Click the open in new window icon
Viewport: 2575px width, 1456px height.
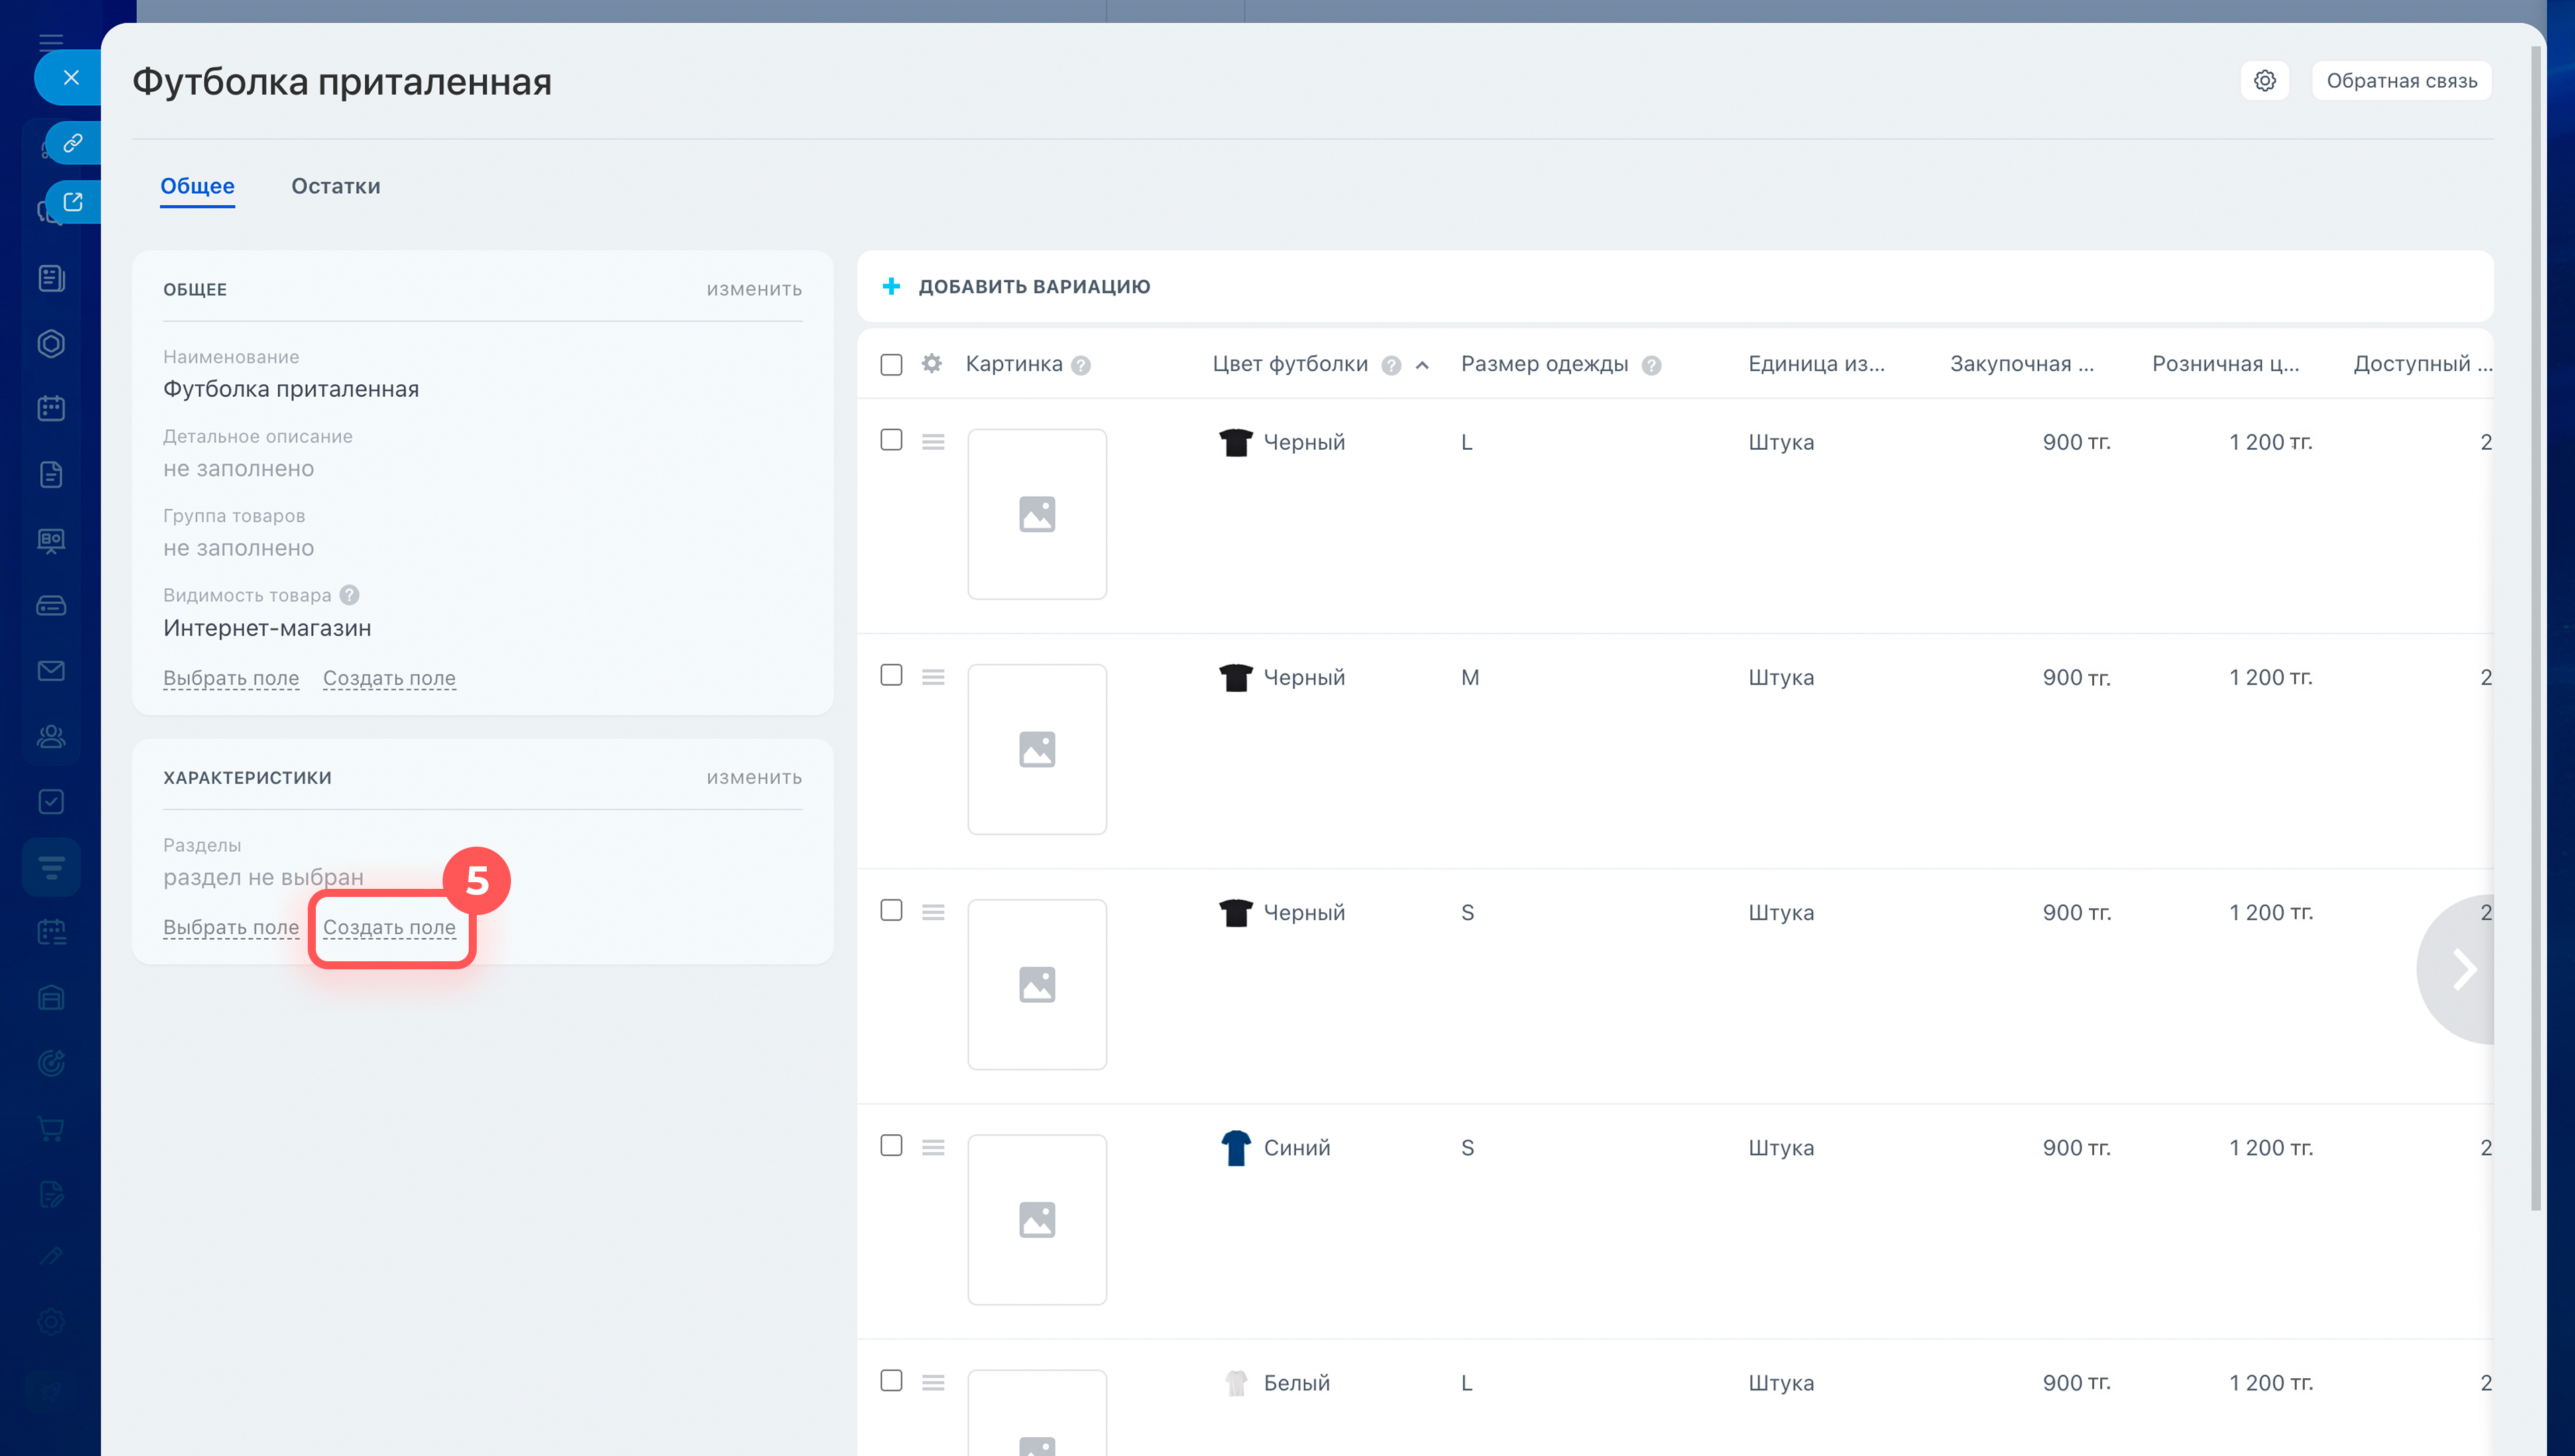72,202
